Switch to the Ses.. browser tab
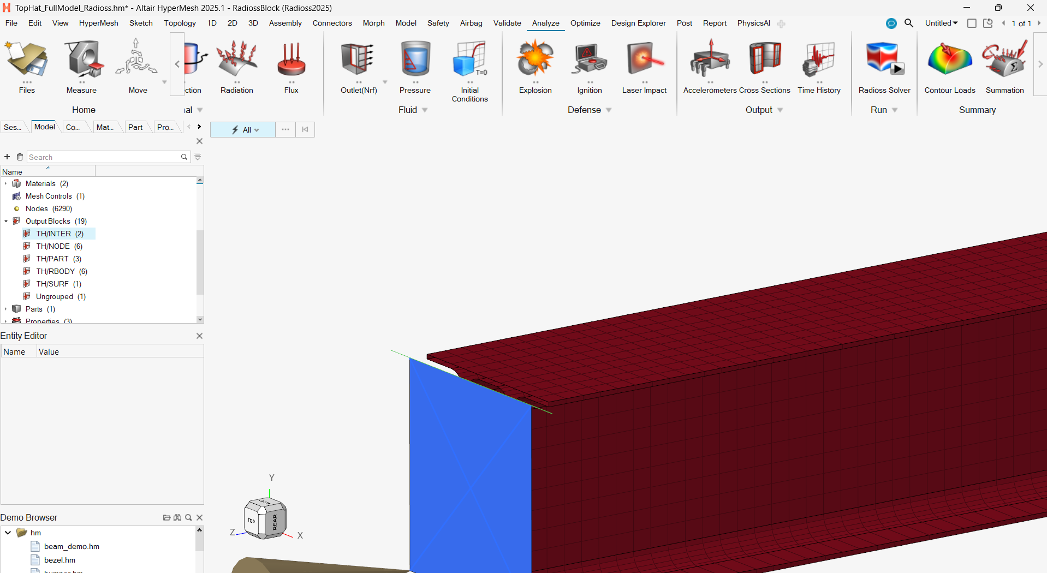Viewport: 1047px width, 573px height. point(13,127)
